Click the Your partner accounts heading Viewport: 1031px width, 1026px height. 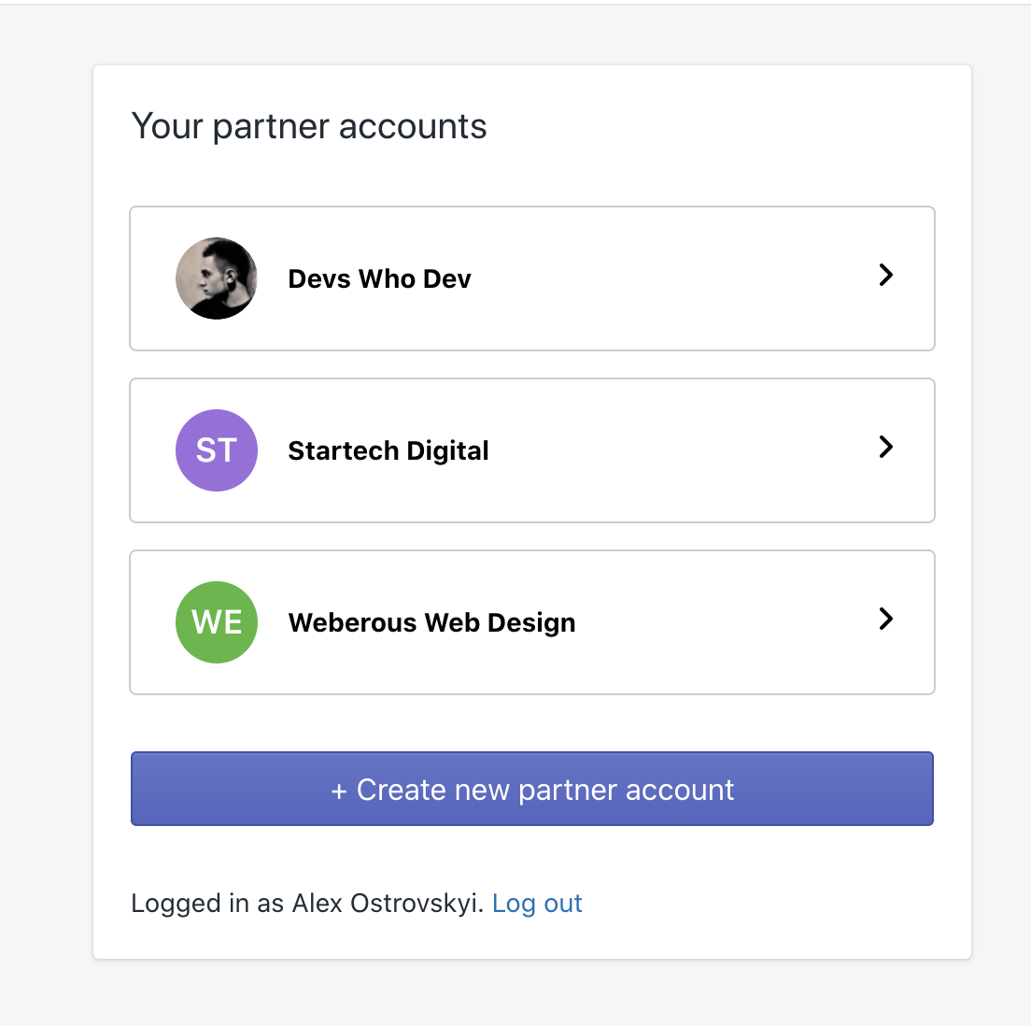(x=309, y=126)
